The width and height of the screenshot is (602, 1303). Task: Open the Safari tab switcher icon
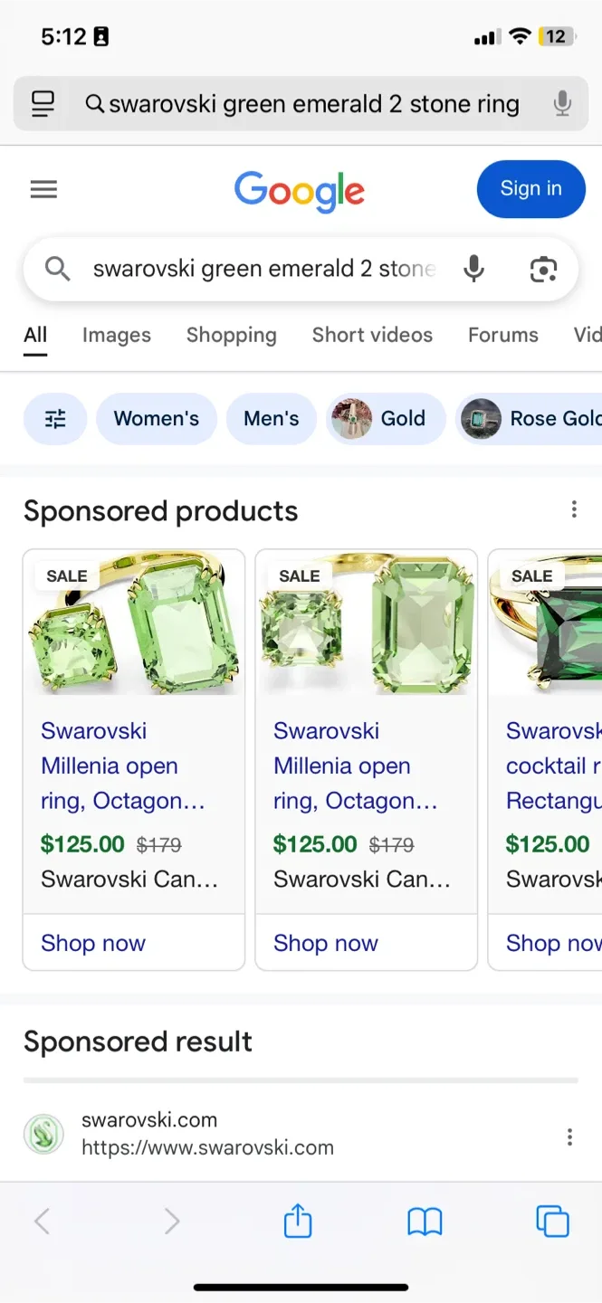(552, 1221)
